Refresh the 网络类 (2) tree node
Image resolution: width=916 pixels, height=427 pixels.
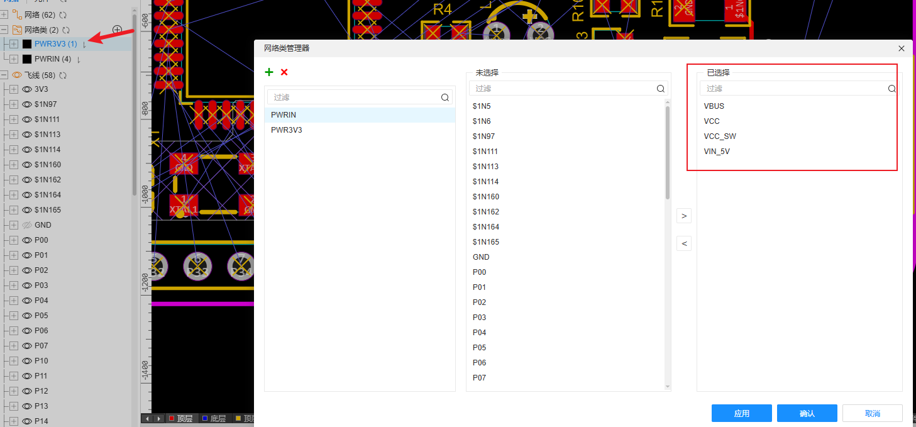coord(65,30)
